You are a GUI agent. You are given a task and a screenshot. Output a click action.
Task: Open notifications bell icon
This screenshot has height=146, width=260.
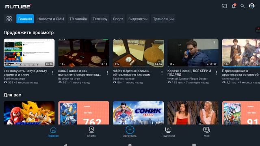tap(234, 6)
